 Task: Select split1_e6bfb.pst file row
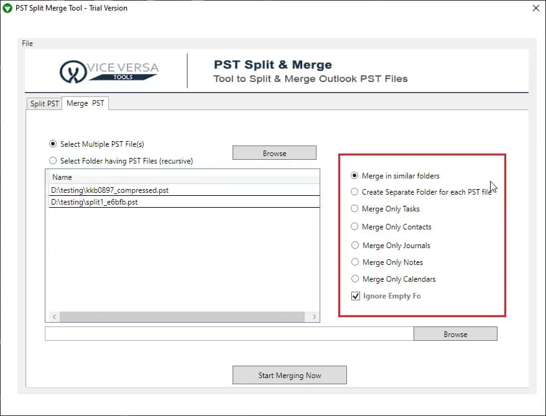click(184, 202)
